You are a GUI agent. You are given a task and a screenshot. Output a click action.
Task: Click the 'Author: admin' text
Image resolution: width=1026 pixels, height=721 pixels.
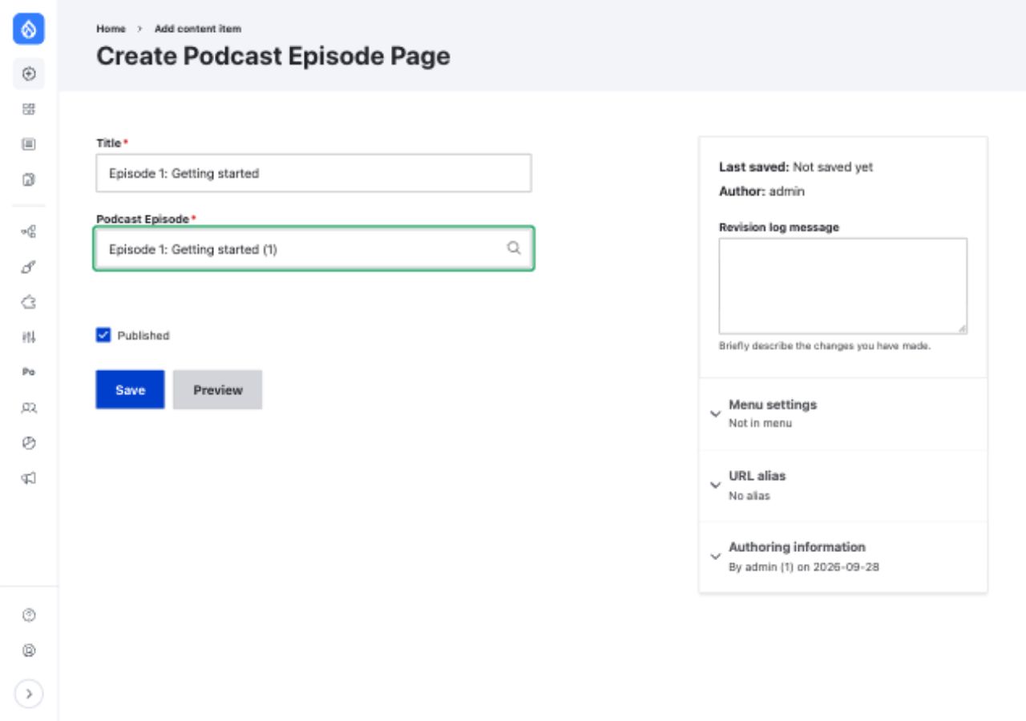pyautogui.click(x=761, y=191)
